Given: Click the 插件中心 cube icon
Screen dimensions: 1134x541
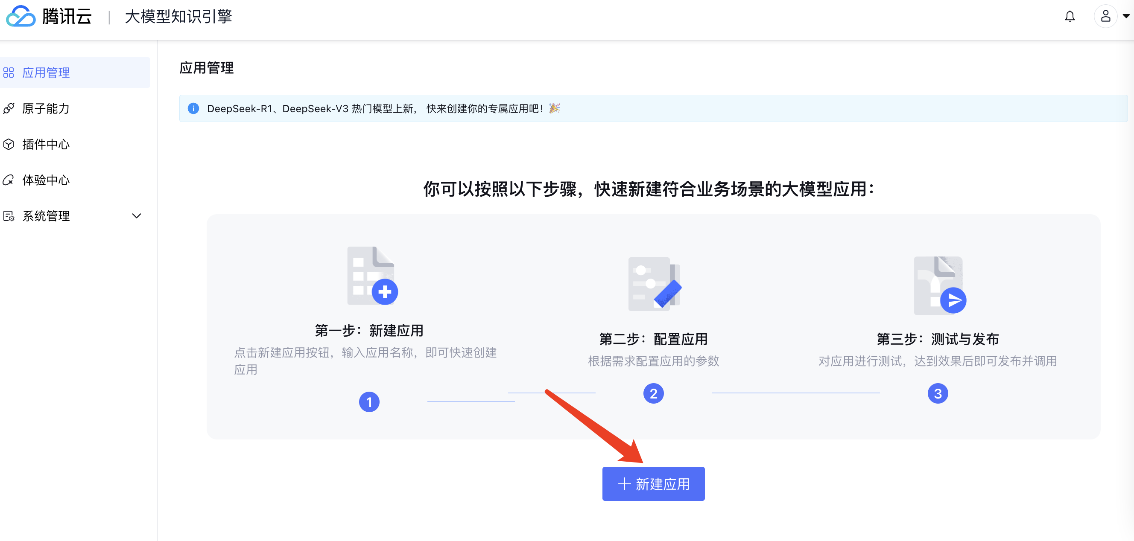Looking at the screenshot, I should click(x=9, y=144).
